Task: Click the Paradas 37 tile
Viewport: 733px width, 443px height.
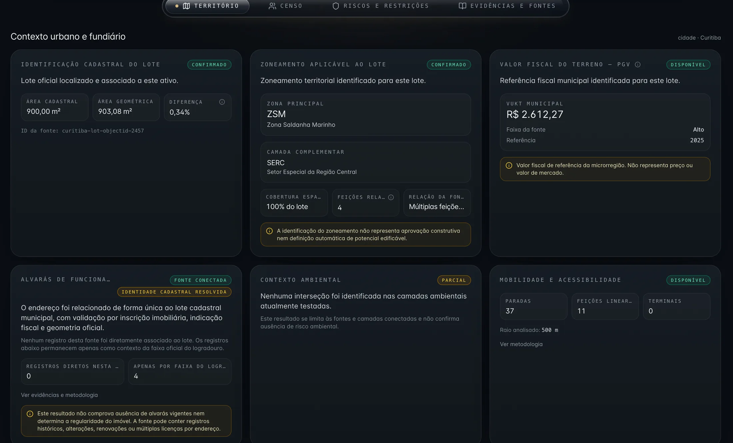Action: [533, 307]
